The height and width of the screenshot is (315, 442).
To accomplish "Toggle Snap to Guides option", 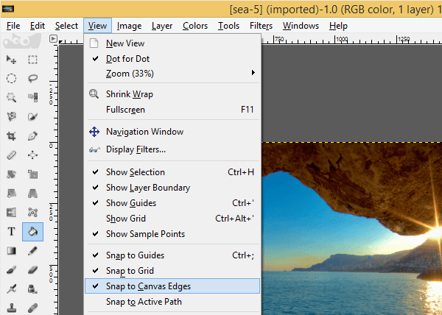I will pos(172,255).
